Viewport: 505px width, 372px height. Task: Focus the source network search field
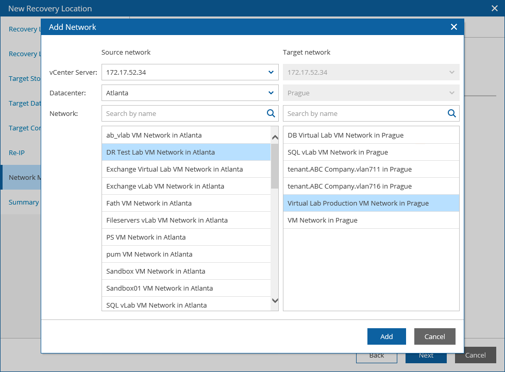click(x=183, y=113)
